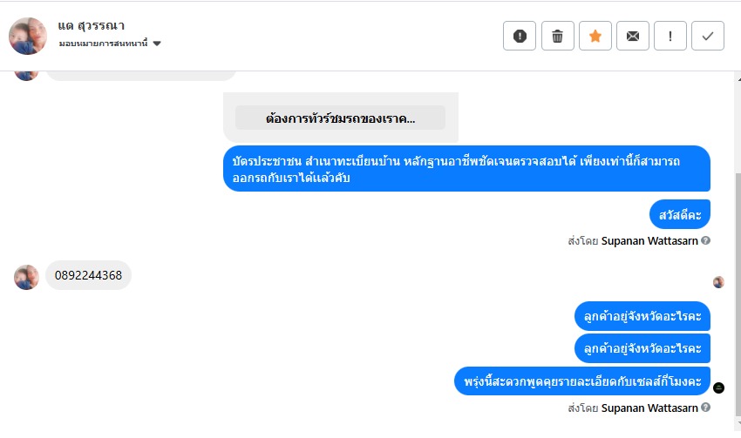This screenshot has height=438, width=741.
Task: Click the chat's vertical scrollbar
Action: point(736,261)
